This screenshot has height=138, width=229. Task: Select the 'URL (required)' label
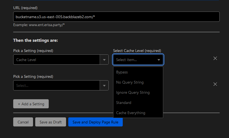tap(25, 8)
